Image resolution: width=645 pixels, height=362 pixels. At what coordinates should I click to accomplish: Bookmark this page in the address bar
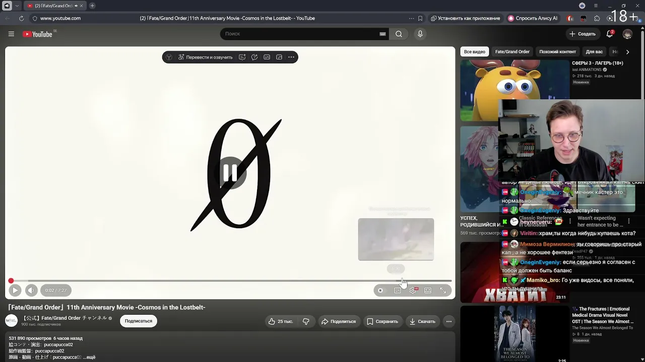[420, 18]
